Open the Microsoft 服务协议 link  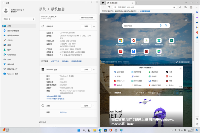coord(54,96)
